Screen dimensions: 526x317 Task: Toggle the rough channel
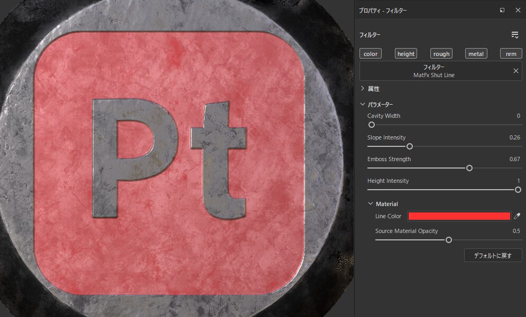click(x=441, y=53)
